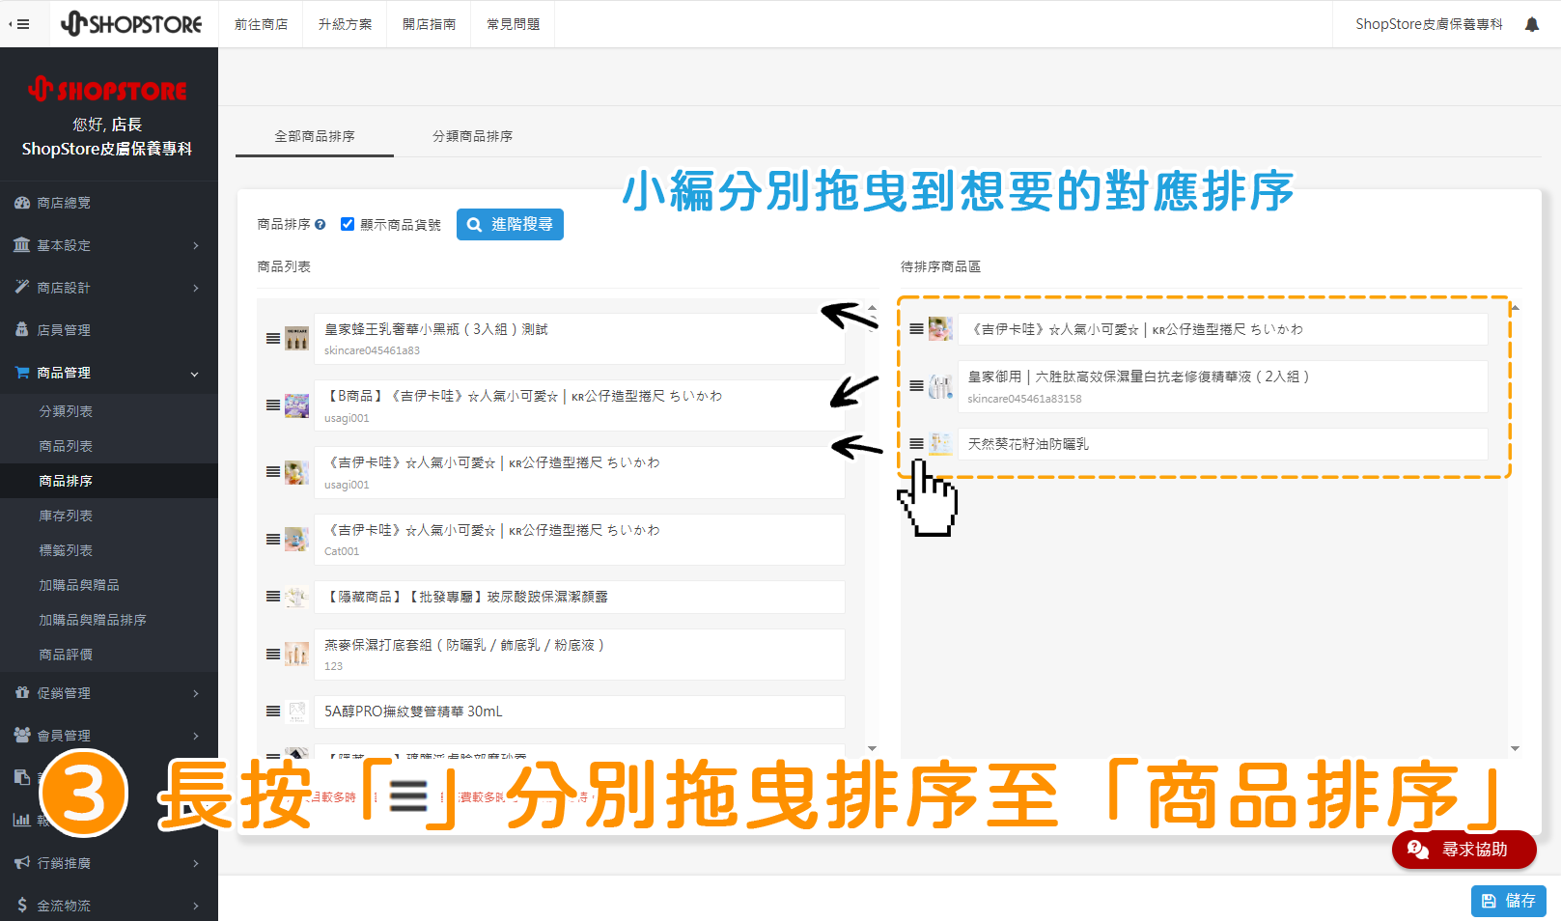
Task: Select 燕麥保濕打底套組 product row
Action: [579, 655]
